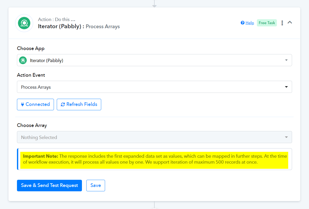Click the Save button
Image resolution: width=309 pixels, height=209 pixels.
click(x=96, y=185)
